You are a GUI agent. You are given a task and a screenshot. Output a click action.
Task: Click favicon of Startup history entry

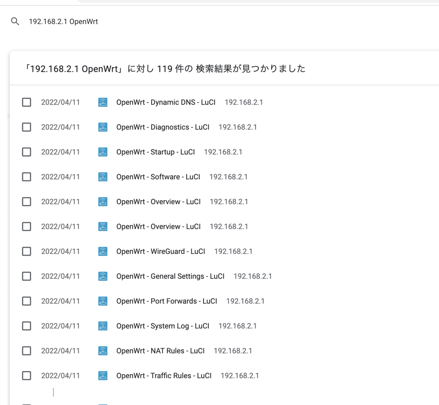(x=103, y=152)
